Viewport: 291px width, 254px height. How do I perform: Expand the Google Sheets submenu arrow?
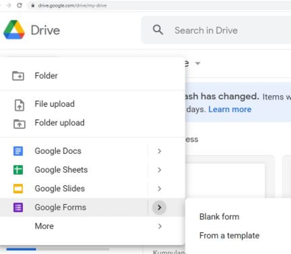click(x=159, y=170)
